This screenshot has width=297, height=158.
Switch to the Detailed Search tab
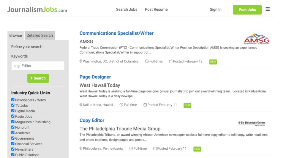point(40,36)
